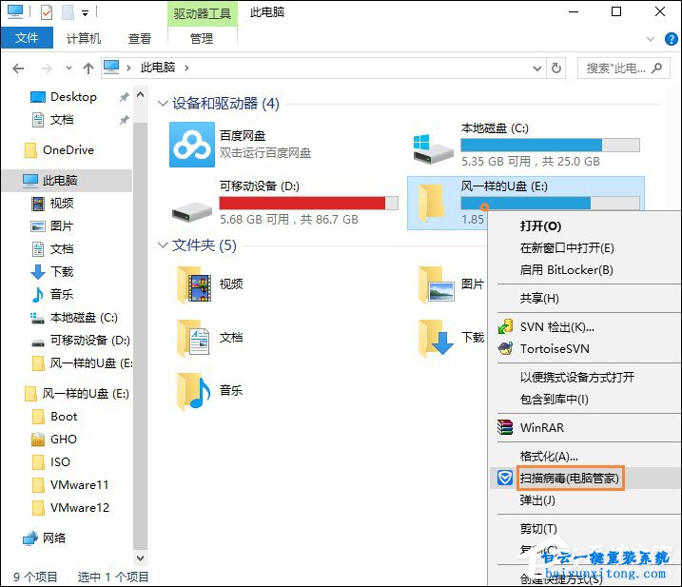This screenshot has width=682, height=587.
Task: Select 此电脑 in navigation pane
Action: pyautogui.click(x=67, y=180)
